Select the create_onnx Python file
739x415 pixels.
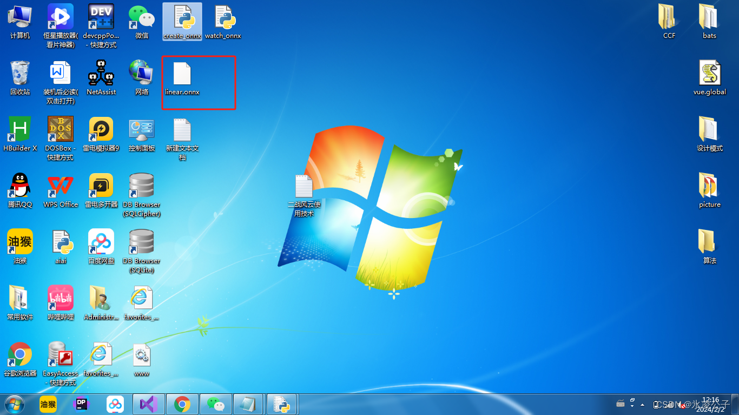click(x=182, y=22)
